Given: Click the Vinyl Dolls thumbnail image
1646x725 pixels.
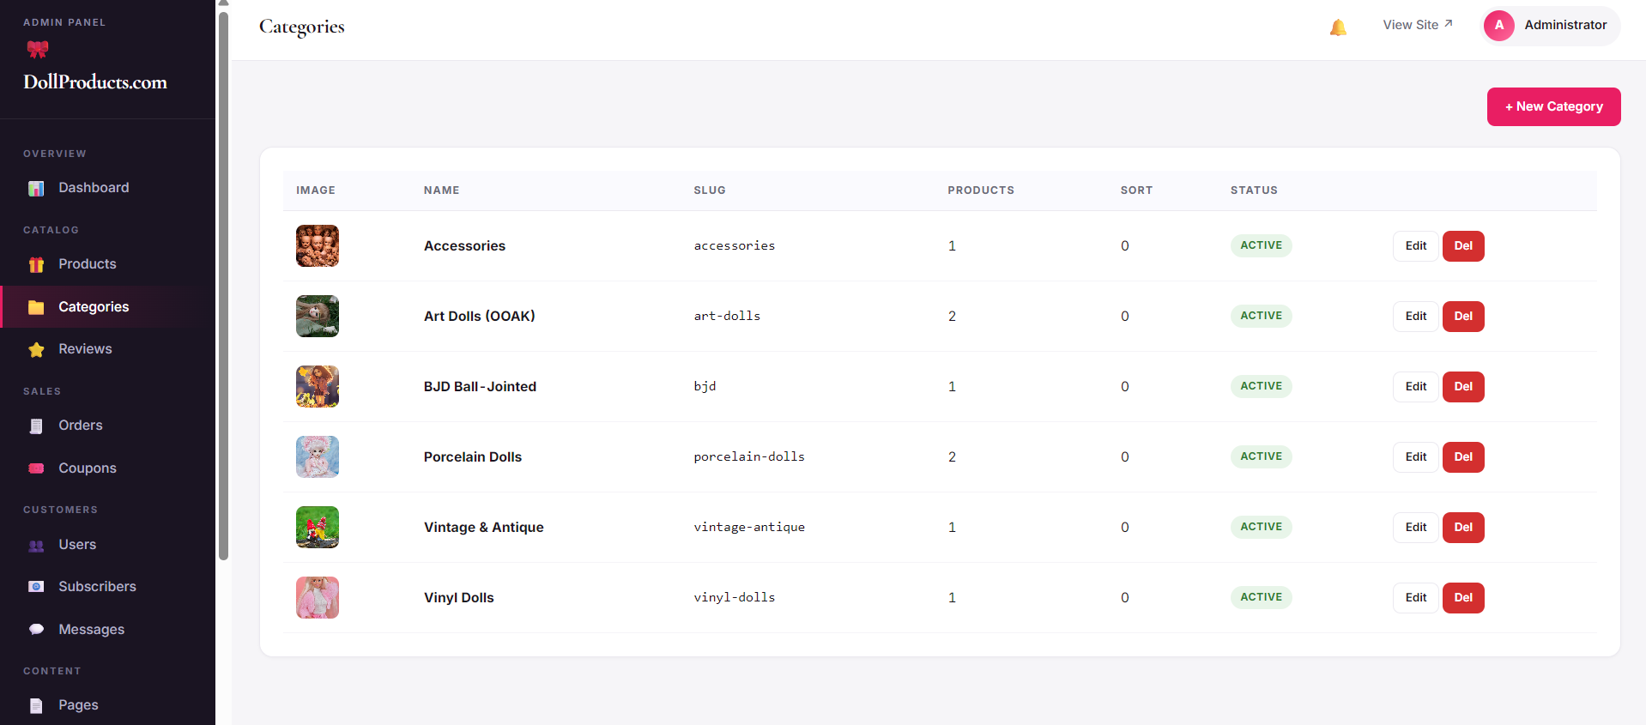Looking at the screenshot, I should [318, 598].
